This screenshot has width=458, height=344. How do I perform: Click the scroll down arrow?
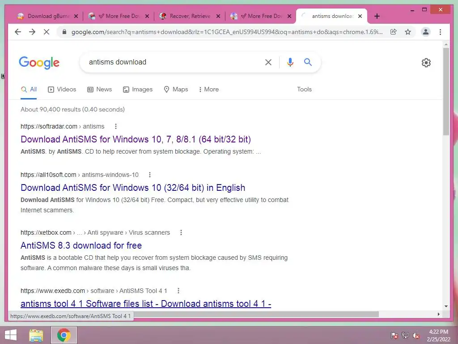[x=446, y=306]
